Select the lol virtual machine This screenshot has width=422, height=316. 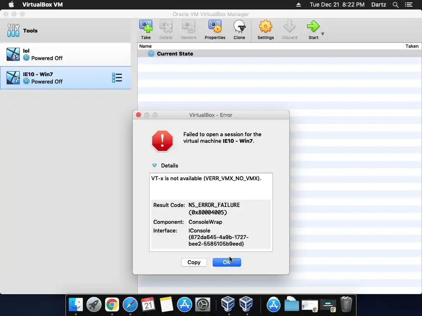point(66,55)
